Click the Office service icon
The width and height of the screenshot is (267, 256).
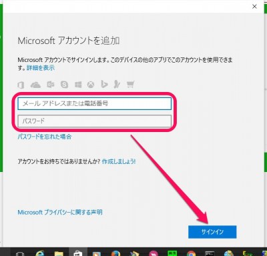coord(21,85)
